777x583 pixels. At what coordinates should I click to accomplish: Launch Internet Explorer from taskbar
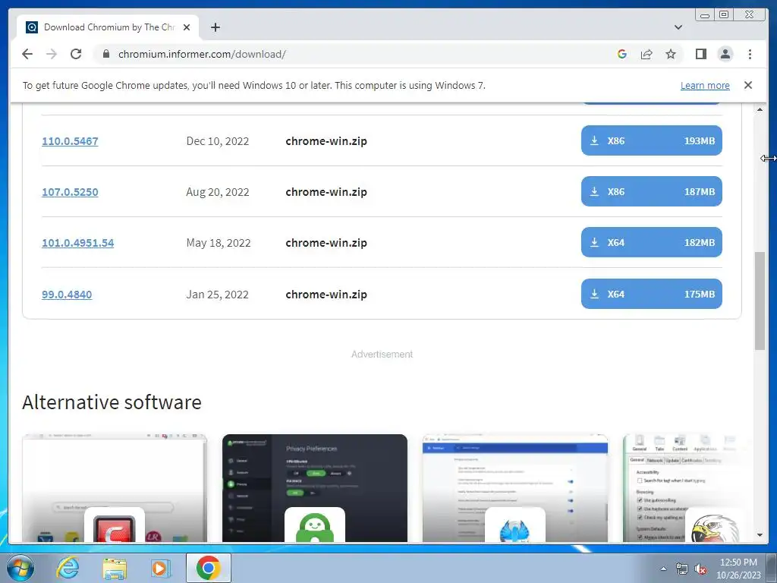(68, 568)
